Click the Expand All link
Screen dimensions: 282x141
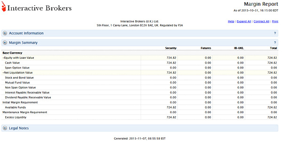[244, 21]
